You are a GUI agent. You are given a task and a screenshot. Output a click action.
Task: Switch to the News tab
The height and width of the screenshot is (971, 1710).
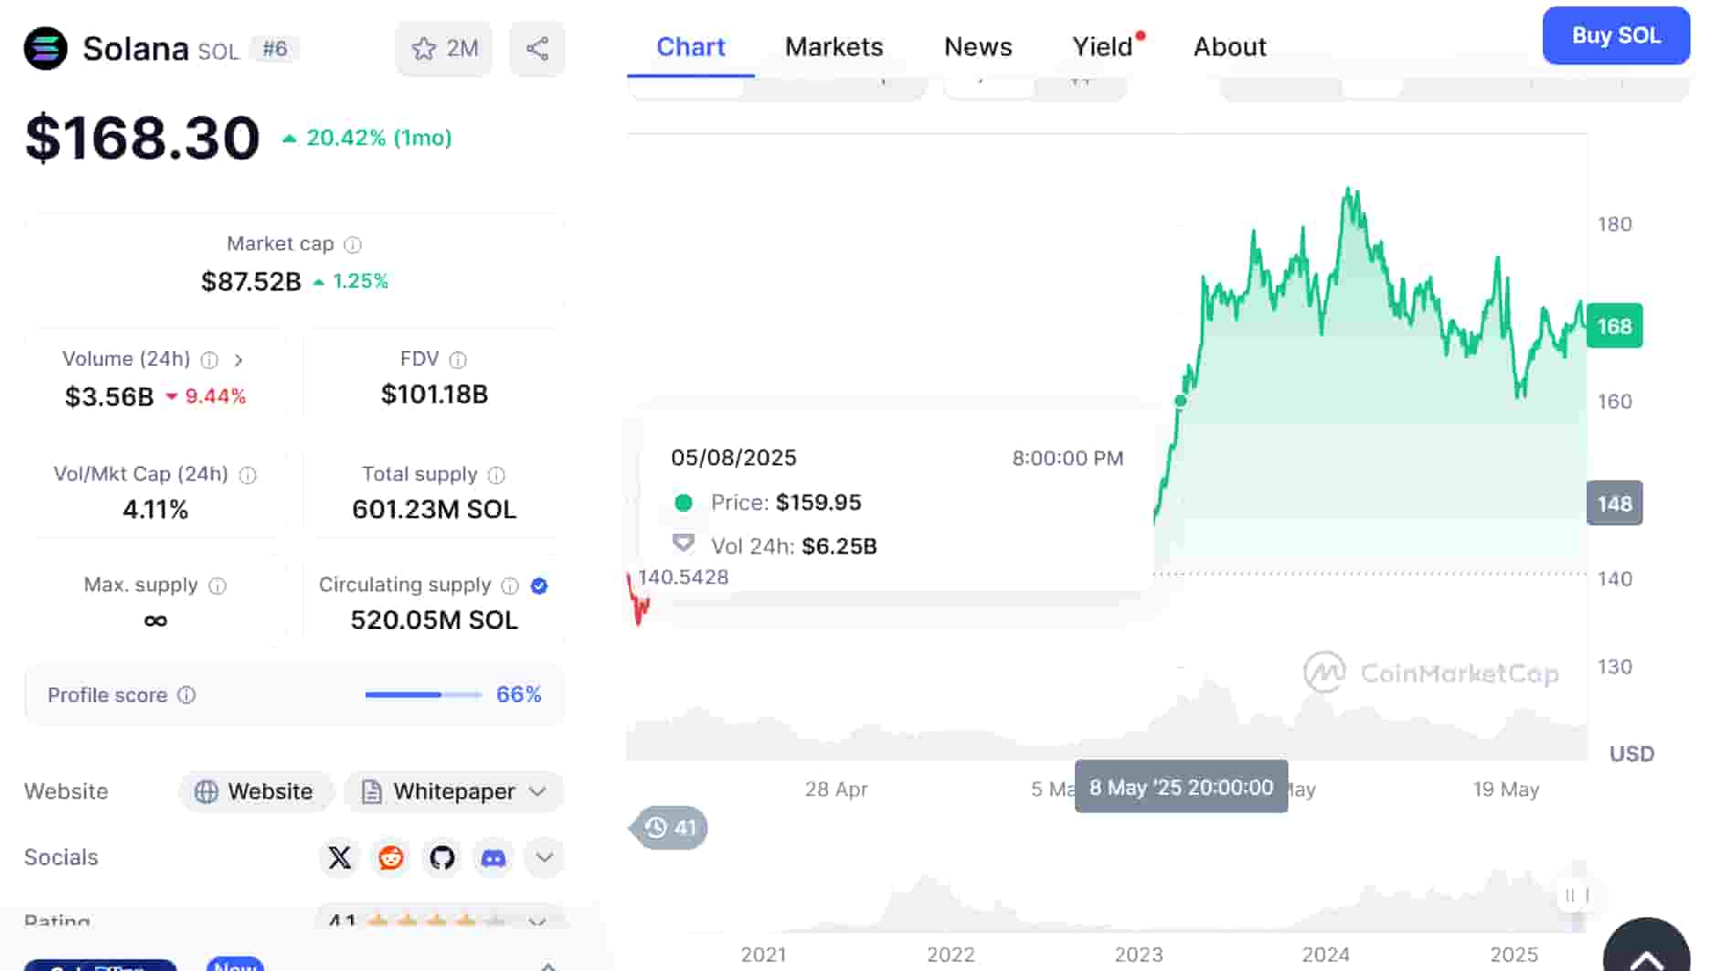click(977, 48)
